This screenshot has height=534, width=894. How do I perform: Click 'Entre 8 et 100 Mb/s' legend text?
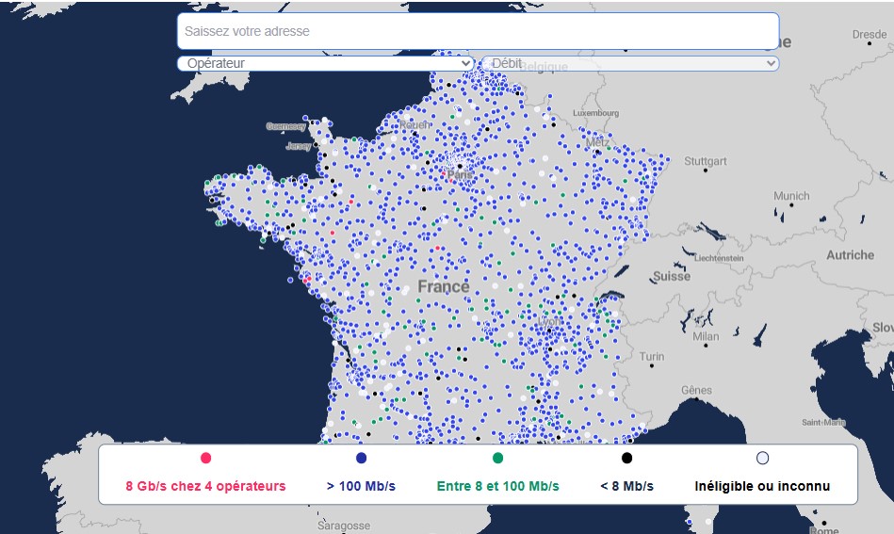(497, 487)
